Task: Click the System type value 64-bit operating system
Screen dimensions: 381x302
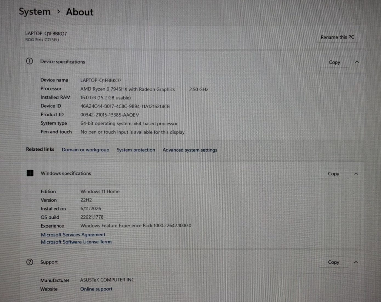Action: (129, 123)
